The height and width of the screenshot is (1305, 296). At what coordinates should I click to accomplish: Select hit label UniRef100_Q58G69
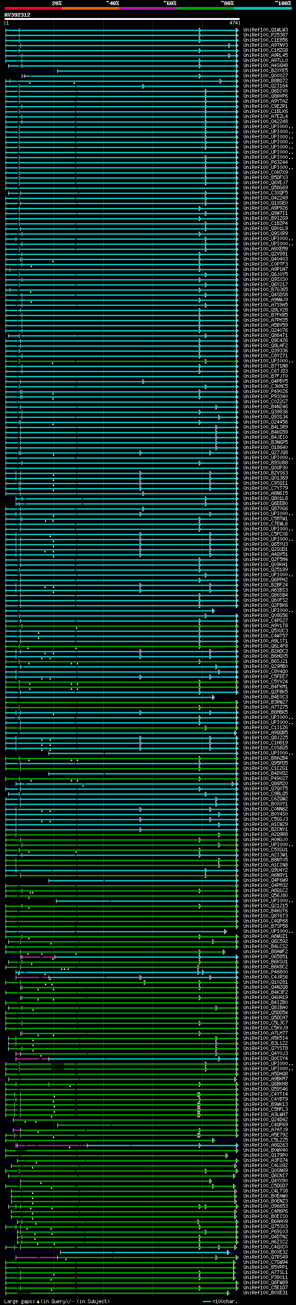pos(265,188)
